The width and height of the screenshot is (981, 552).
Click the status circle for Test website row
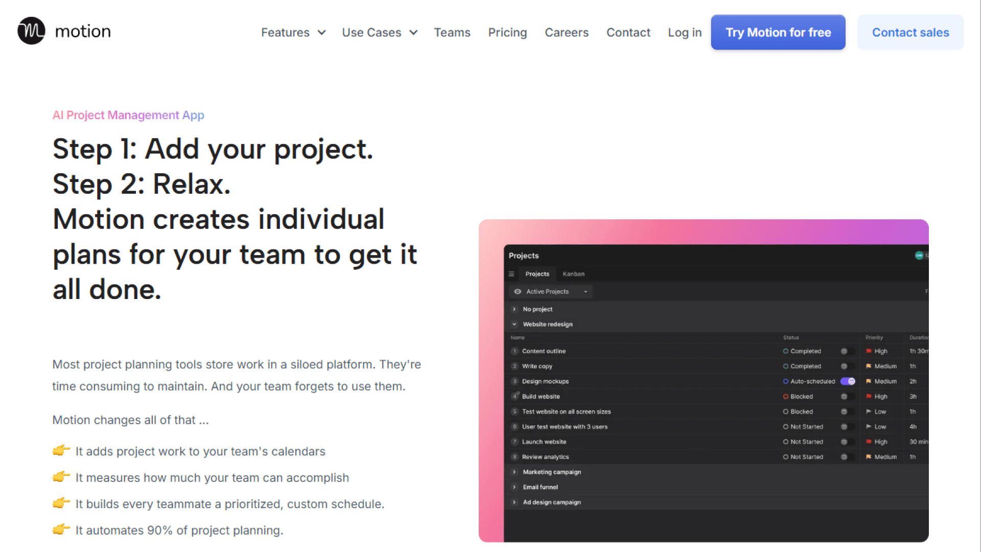click(785, 411)
